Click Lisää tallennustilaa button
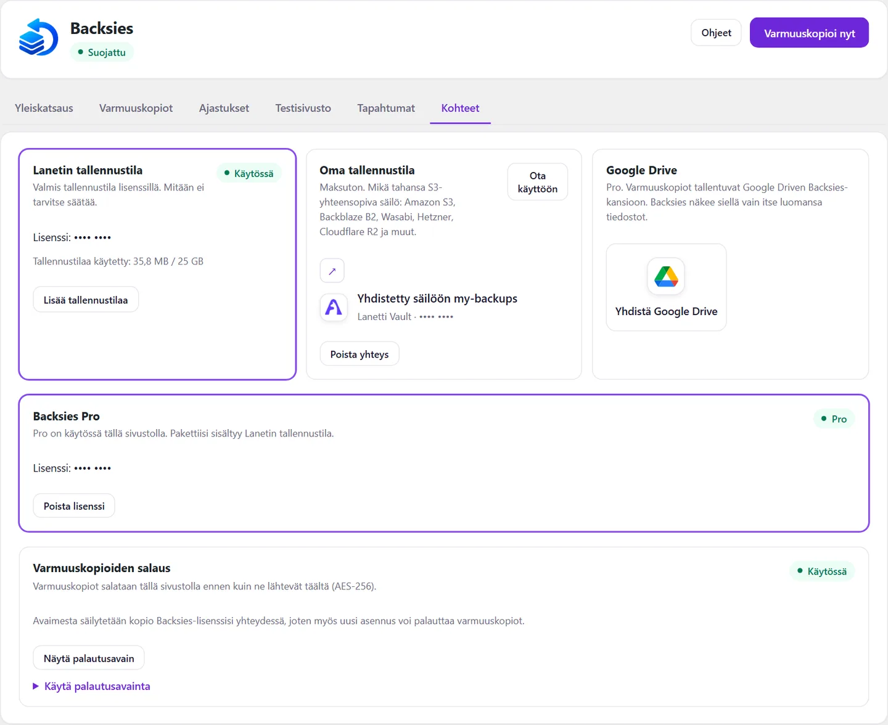This screenshot has height=725, width=888. (86, 300)
